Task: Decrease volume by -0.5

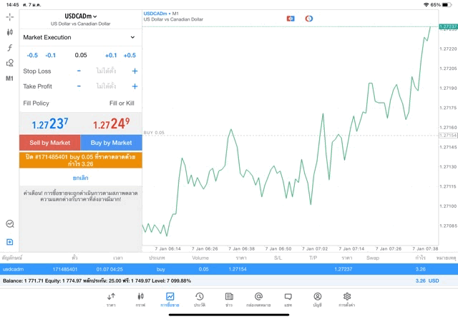Action: click(x=32, y=55)
